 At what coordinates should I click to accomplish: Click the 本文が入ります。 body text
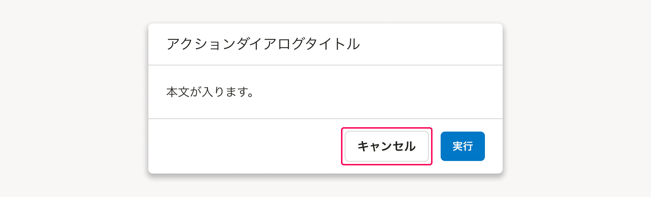pyautogui.click(x=210, y=92)
